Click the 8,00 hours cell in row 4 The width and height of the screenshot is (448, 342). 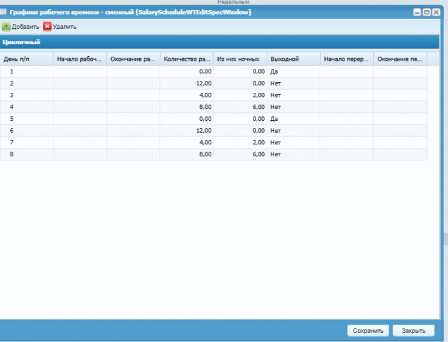187,107
